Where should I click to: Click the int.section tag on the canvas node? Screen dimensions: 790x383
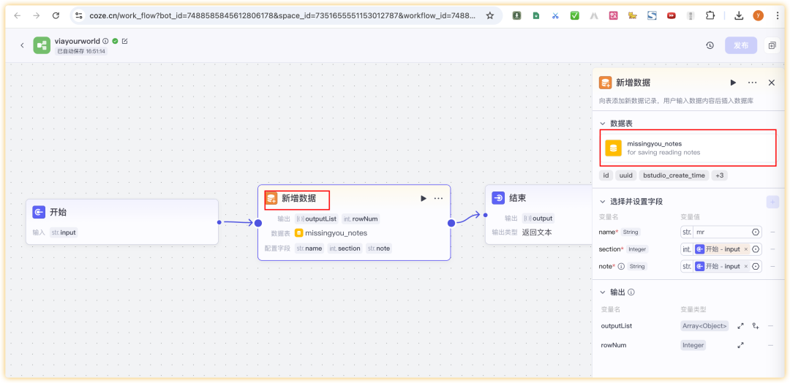click(345, 248)
